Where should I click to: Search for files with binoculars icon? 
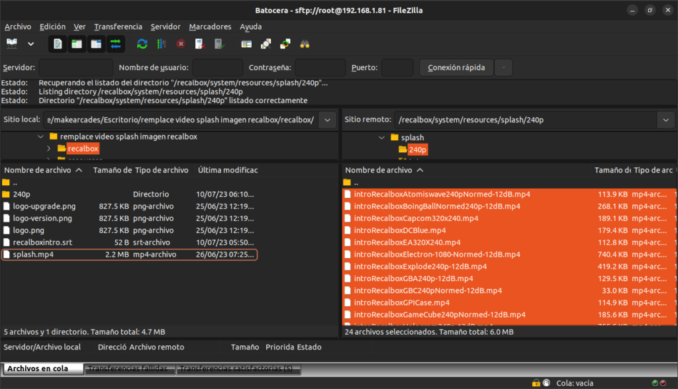coord(305,44)
